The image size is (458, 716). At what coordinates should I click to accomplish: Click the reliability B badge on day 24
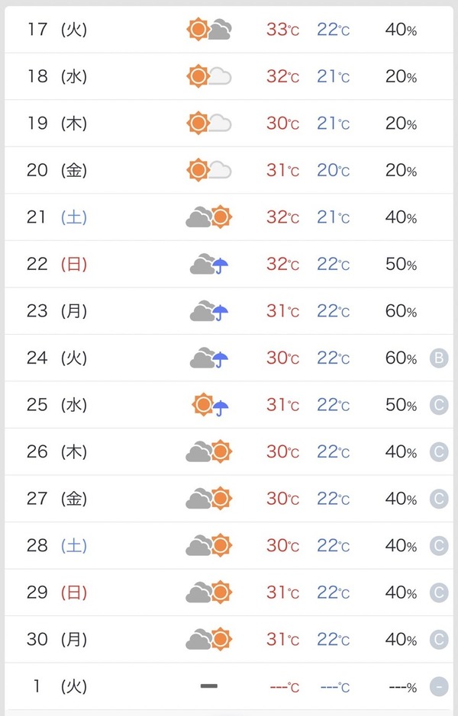(x=439, y=358)
